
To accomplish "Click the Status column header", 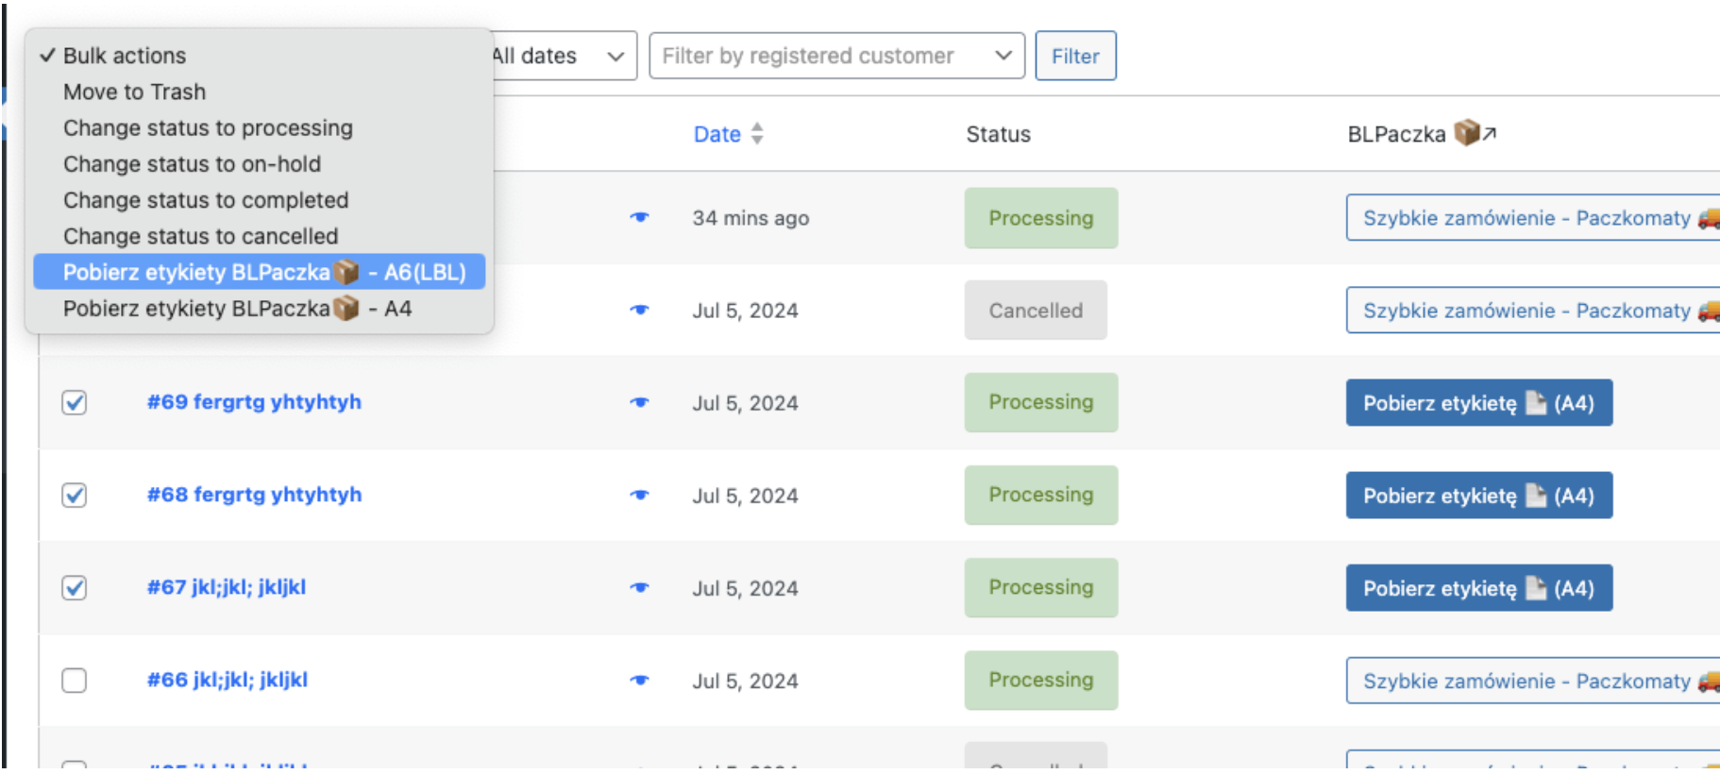I will (x=998, y=134).
